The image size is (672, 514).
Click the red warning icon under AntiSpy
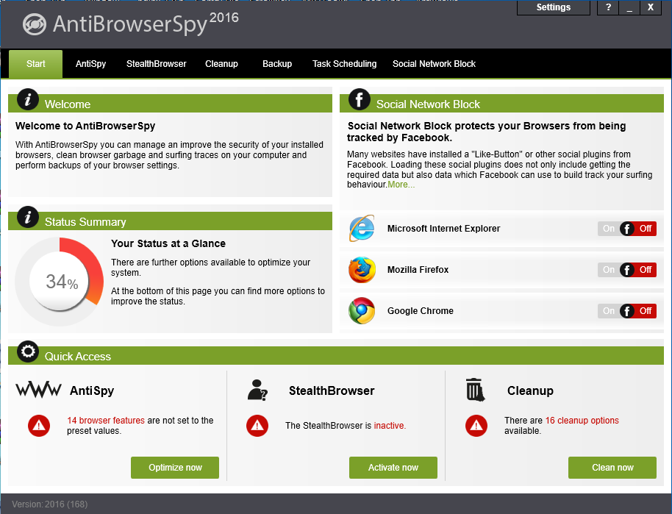[x=39, y=425]
